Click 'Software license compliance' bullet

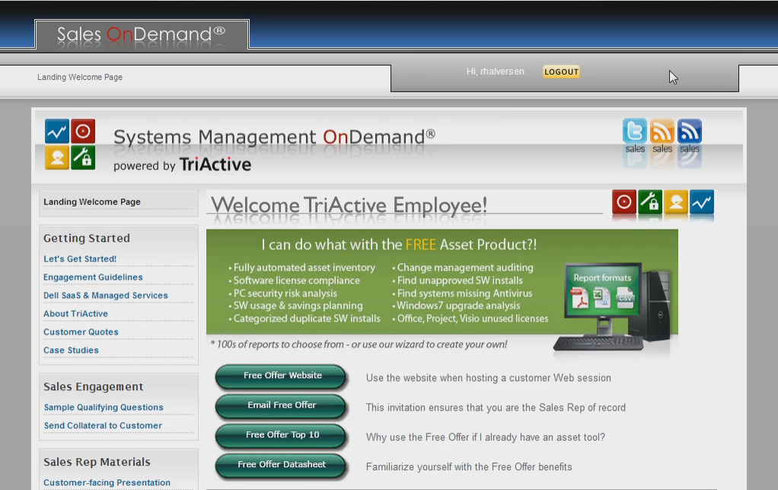[x=297, y=280]
